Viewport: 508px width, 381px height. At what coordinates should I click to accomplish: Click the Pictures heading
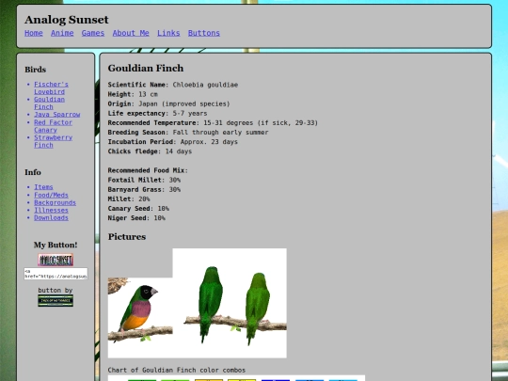click(127, 237)
